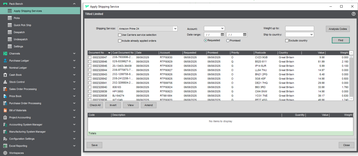Select the Requested radio option
358x156 pixels.
pyautogui.click(x=206, y=40)
